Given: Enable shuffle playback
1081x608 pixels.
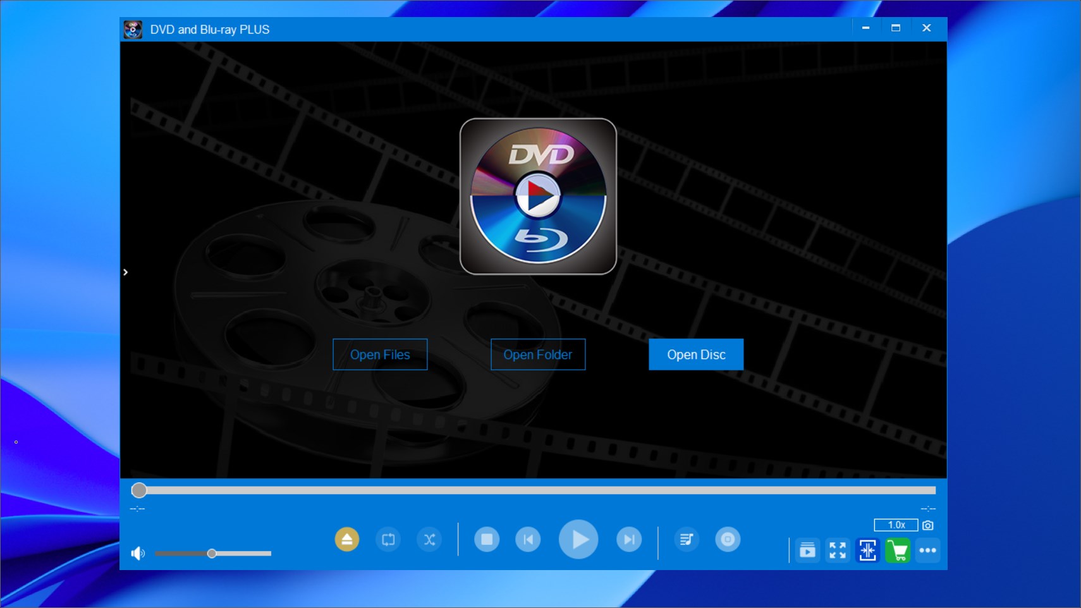Looking at the screenshot, I should point(430,540).
